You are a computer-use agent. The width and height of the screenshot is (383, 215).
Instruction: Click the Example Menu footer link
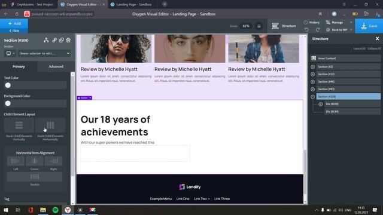(x=161, y=199)
